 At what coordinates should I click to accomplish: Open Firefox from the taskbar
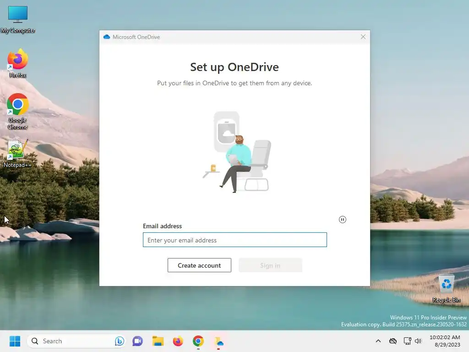coord(178,341)
